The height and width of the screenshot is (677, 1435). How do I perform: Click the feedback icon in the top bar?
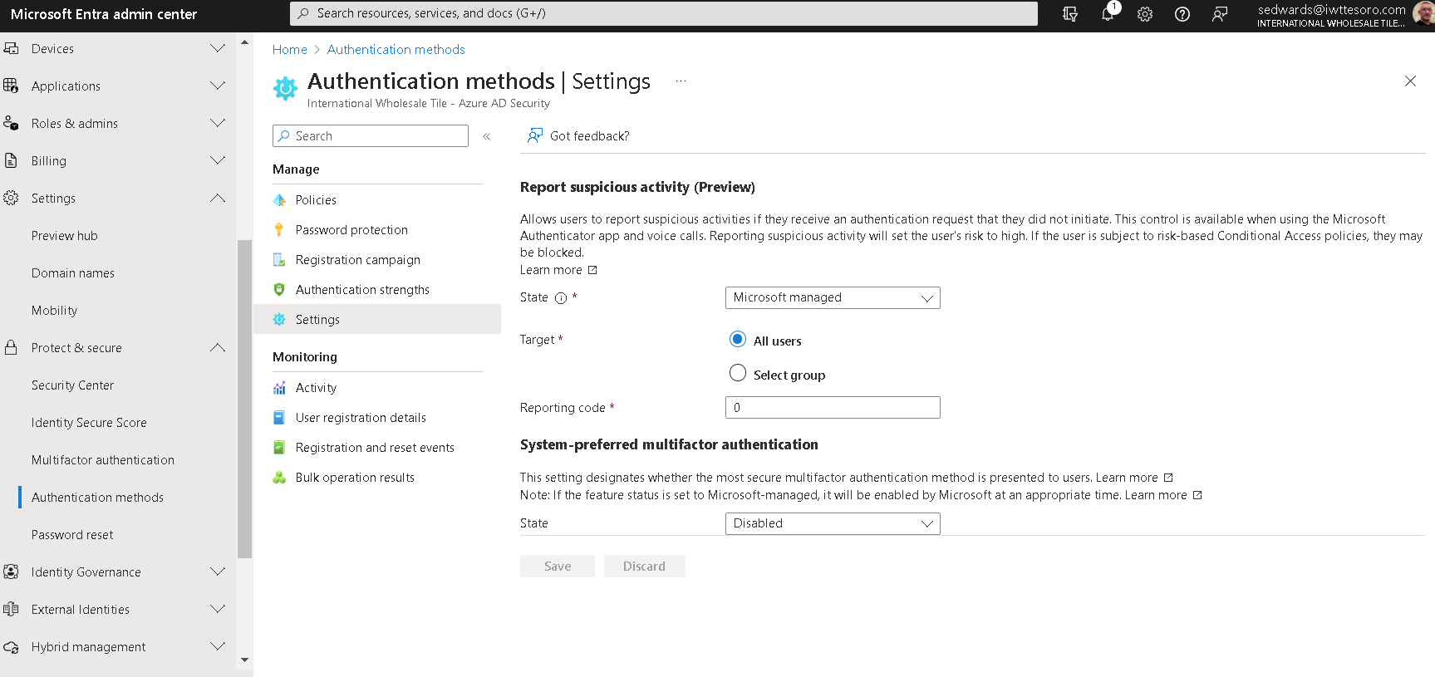click(x=1220, y=14)
